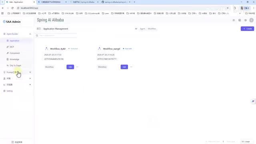Open more options for Workflow_wangtl
The width and height of the screenshot is (256, 144).
tap(131, 67)
